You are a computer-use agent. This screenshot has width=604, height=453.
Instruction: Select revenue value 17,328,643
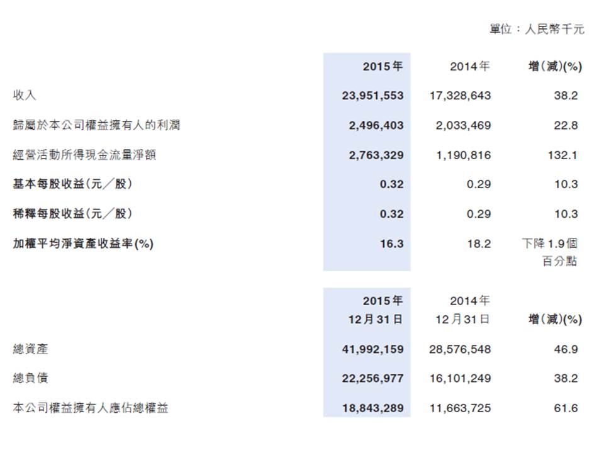(461, 96)
